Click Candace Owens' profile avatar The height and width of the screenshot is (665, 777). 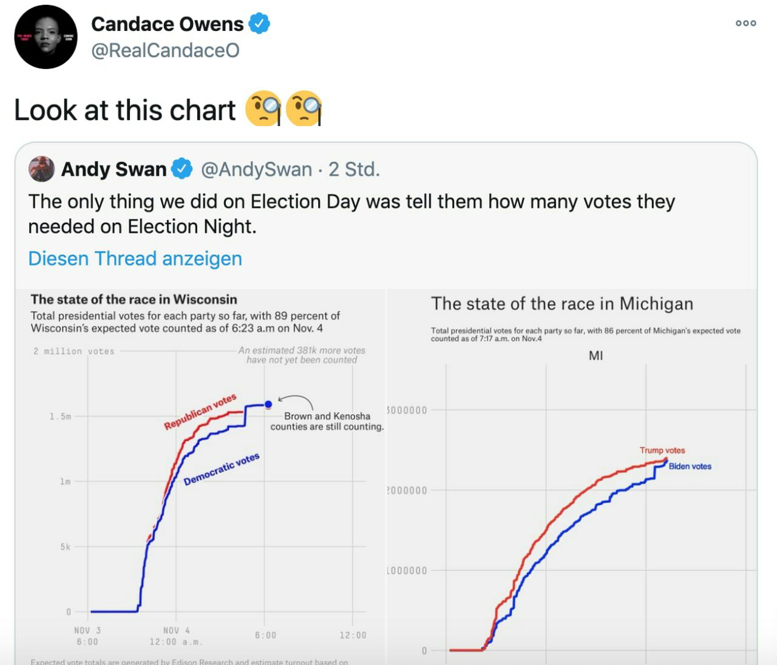46,37
